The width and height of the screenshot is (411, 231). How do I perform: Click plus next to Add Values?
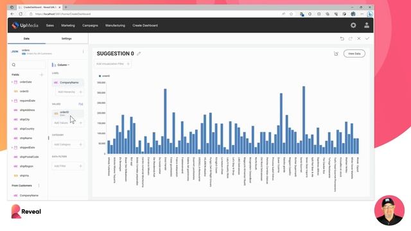[81, 123]
